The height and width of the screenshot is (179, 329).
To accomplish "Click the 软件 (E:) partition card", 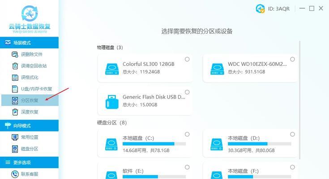I will (x=145, y=171).
